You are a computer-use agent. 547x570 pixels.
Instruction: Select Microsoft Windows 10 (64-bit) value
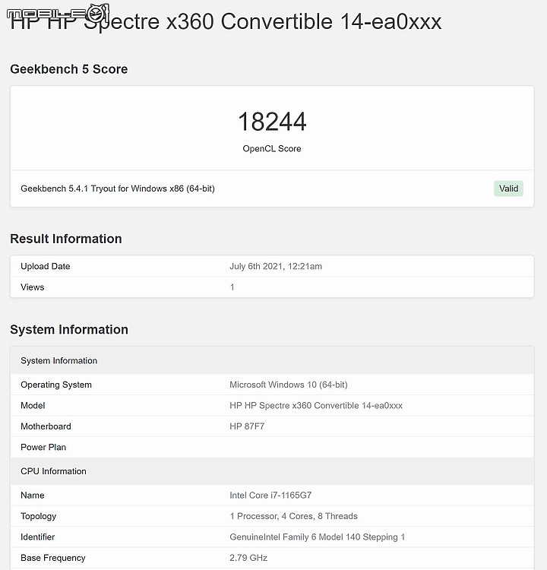click(x=289, y=385)
